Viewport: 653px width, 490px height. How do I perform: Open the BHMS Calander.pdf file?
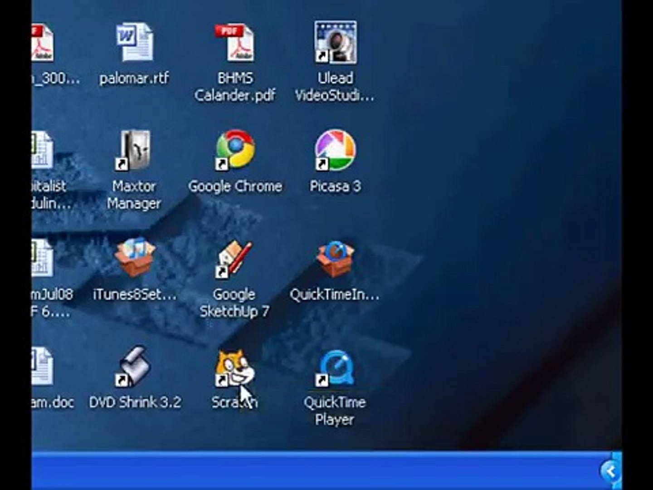coord(235,43)
